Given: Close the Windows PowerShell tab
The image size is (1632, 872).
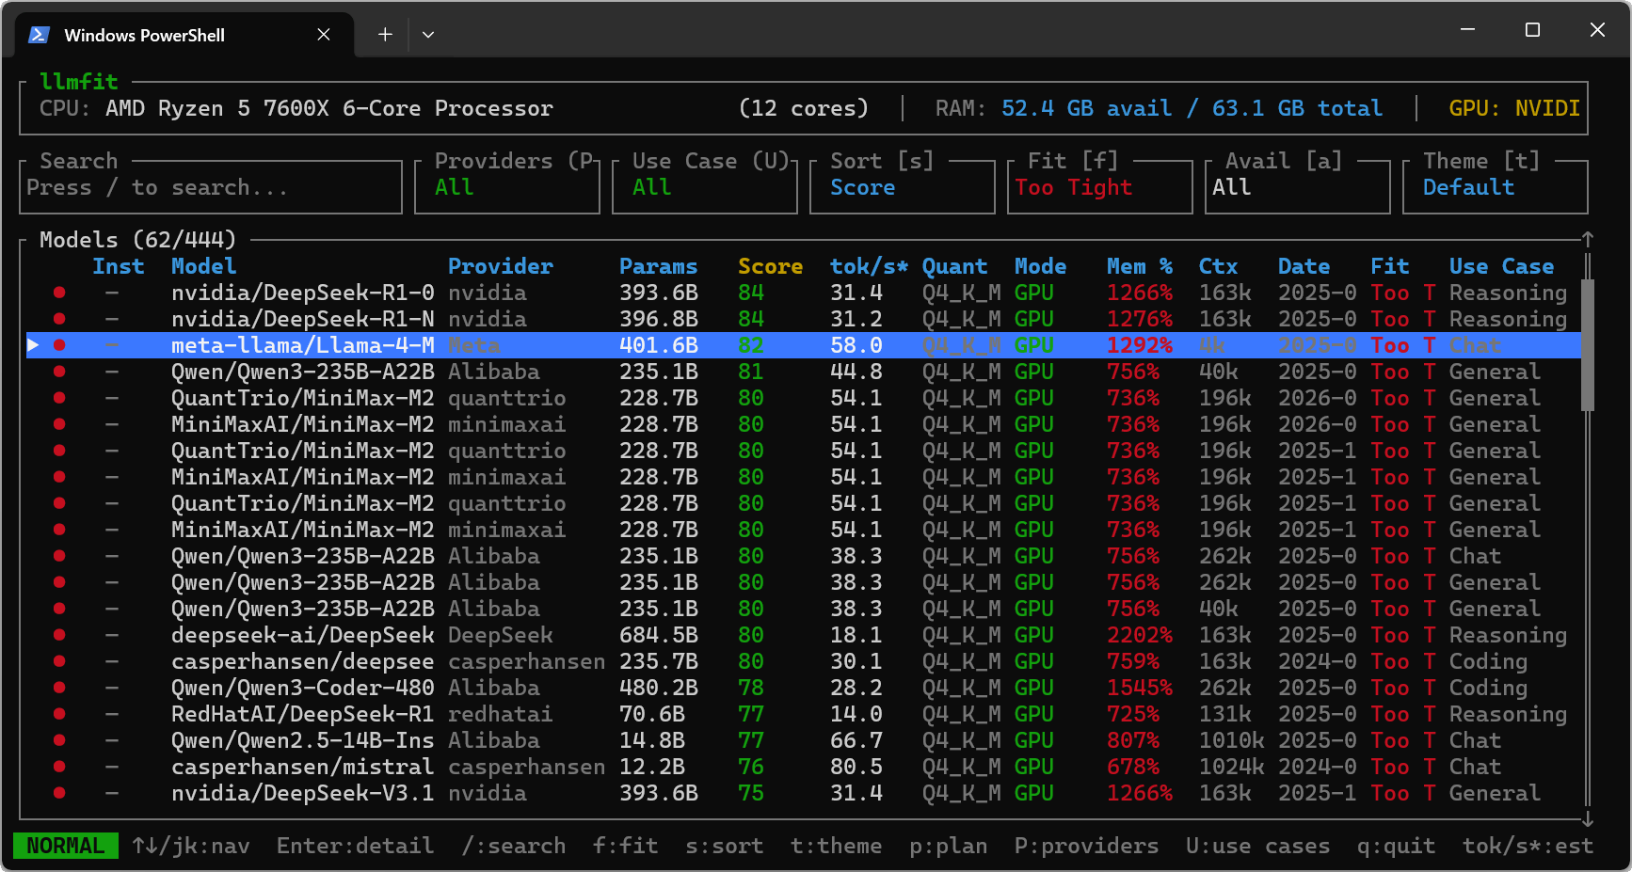Looking at the screenshot, I should tap(324, 35).
